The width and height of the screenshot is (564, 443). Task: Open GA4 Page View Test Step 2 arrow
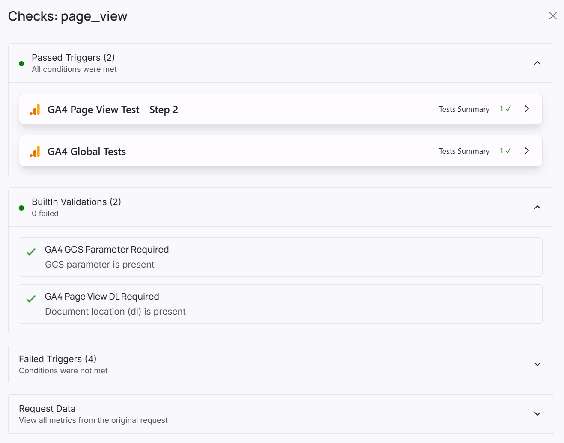click(x=527, y=109)
